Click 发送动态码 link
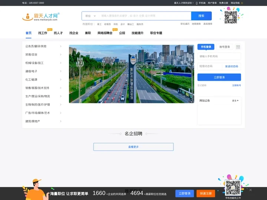 tap(231, 66)
